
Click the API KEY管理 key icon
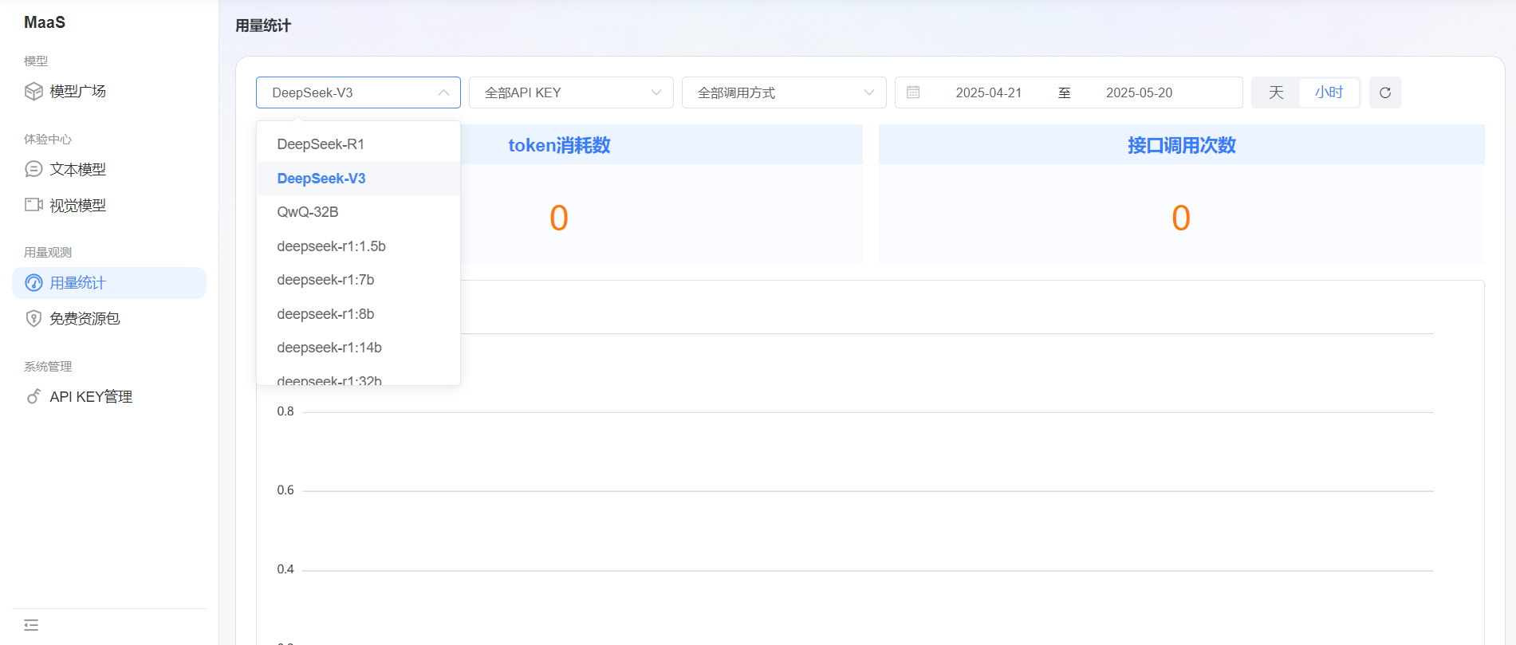point(33,396)
